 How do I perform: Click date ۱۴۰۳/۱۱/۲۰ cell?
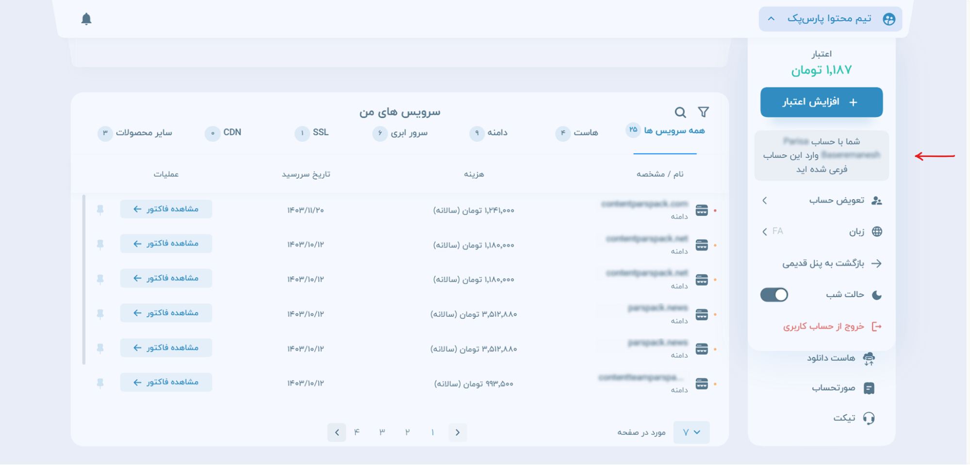(305, 210)
